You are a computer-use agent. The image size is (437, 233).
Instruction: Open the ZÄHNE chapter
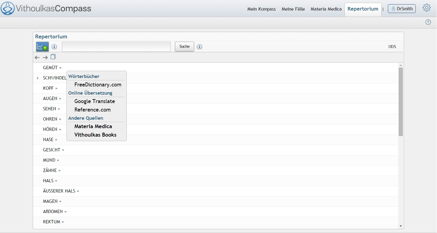coord(52,170)
